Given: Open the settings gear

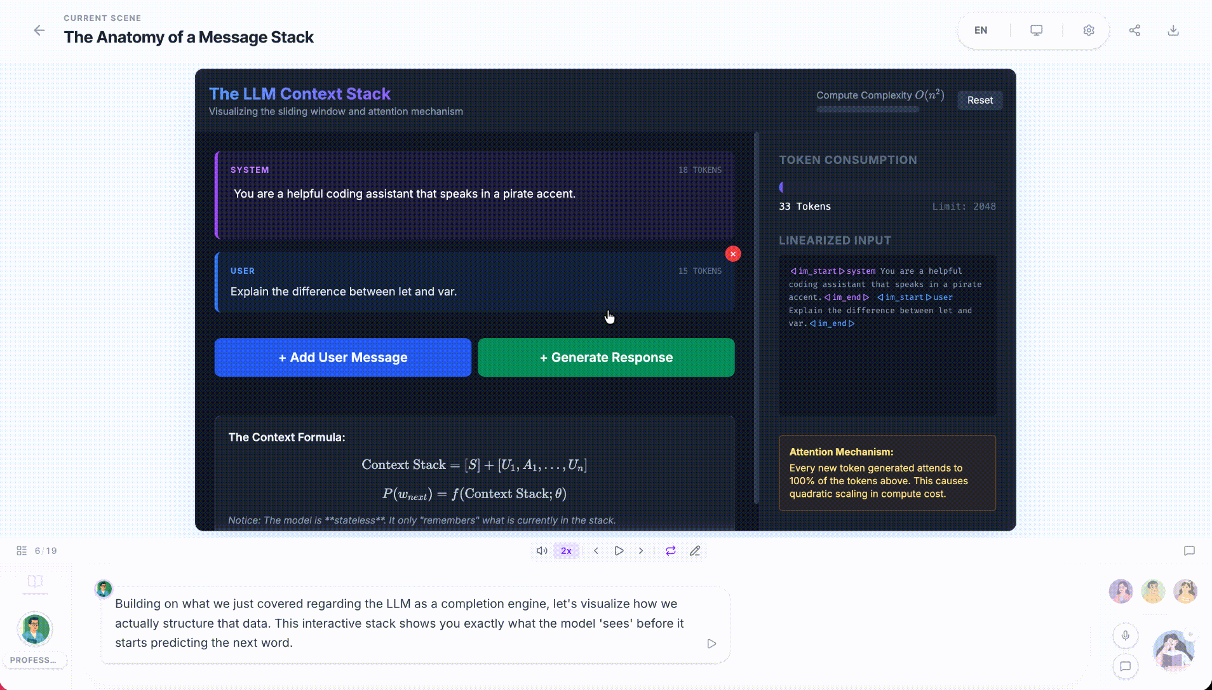Looking at the screenshot, I should point(1089,30).
